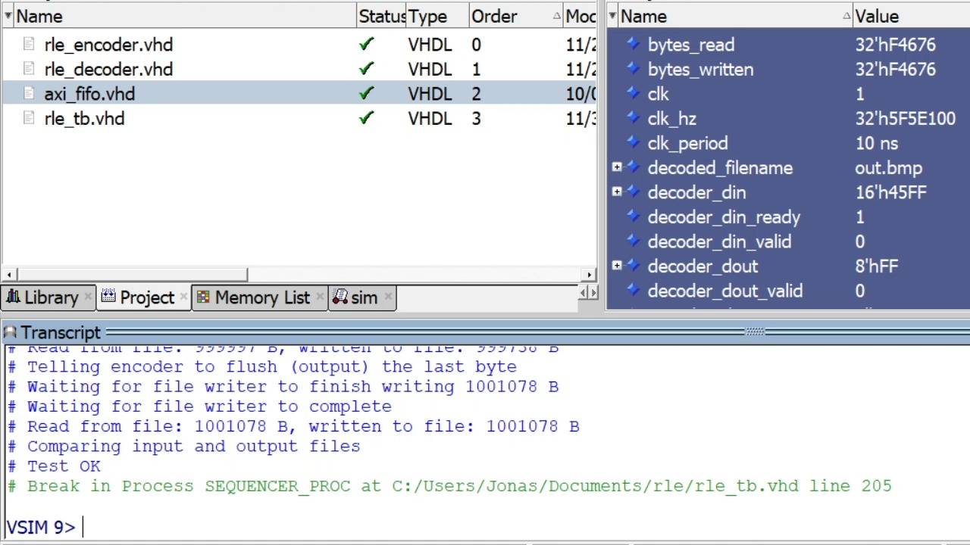
Task: Click the project pane horizontal scrollbar thumb
Action: [x=133, y=274]
